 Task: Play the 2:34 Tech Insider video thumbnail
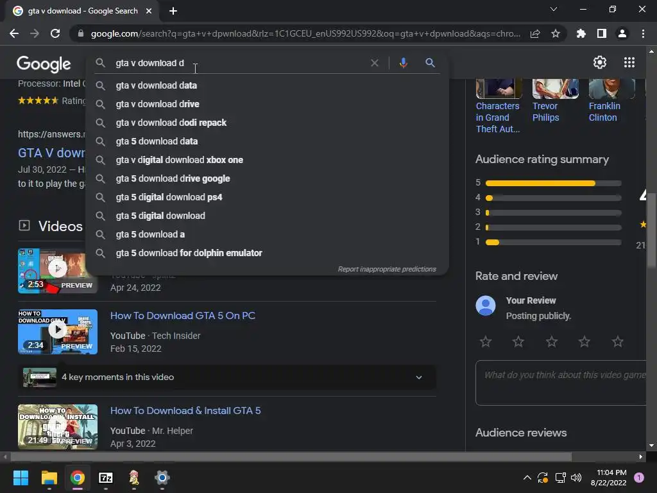[57, 332]
